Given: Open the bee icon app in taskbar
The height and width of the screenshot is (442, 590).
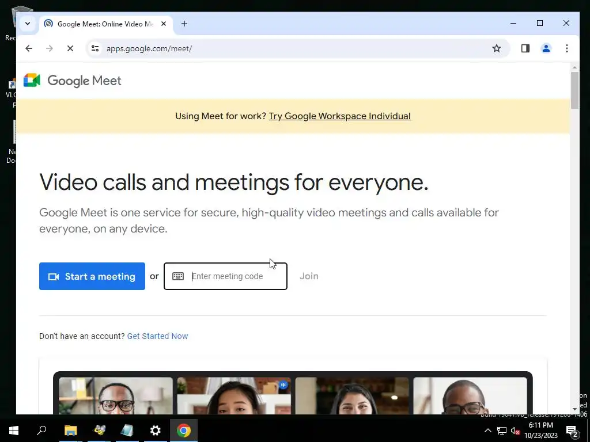Looking at the screenshot, I should [x=99, y=430].
